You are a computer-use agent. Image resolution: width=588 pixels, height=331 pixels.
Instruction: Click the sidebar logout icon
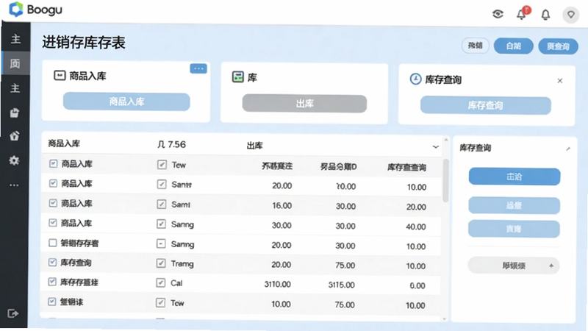(x=12, y=313)
